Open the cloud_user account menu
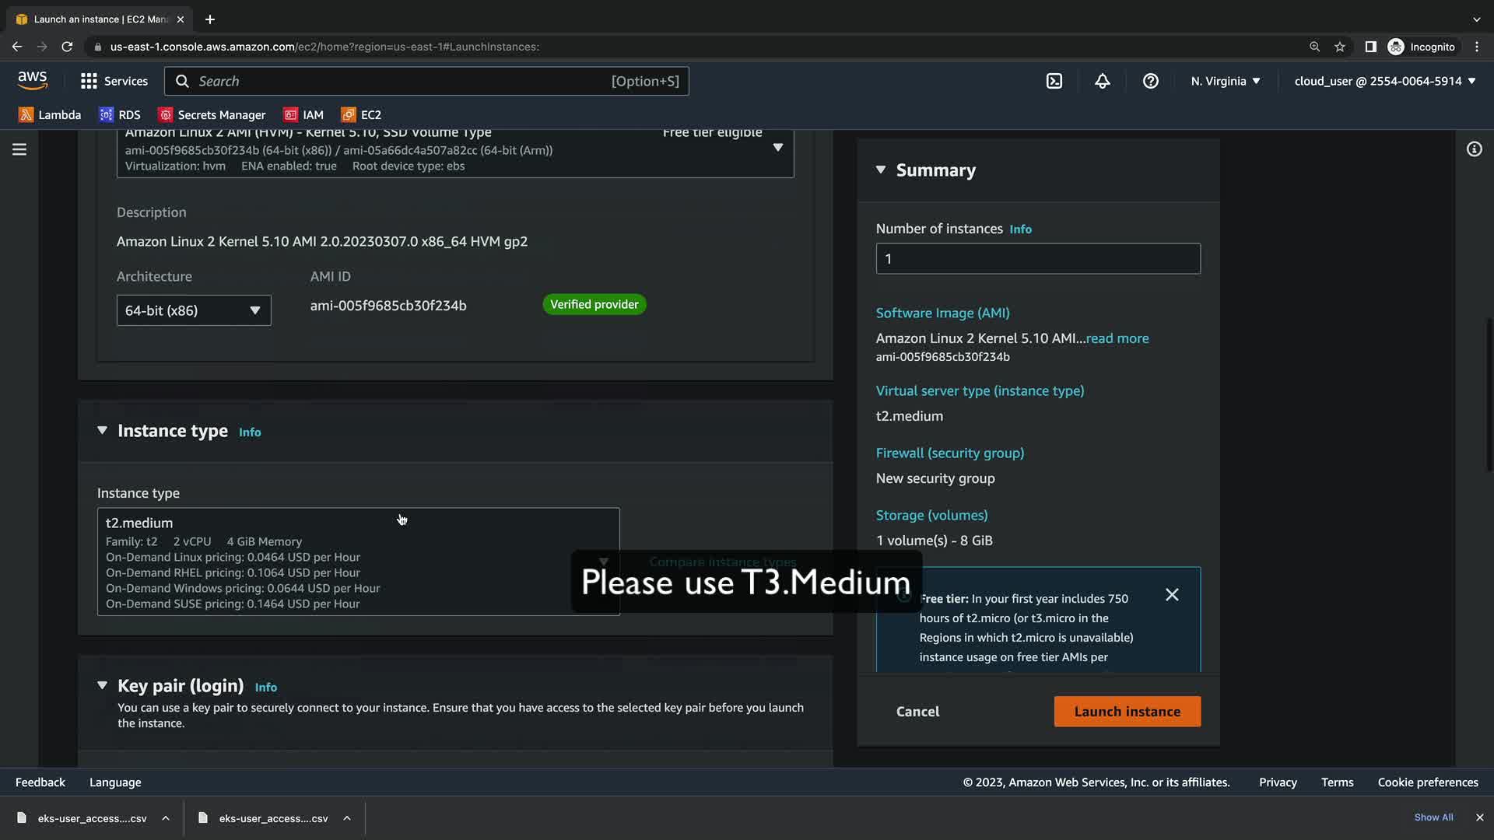The height and width of the screenshot is (840, 1494). click(1384, 81)
